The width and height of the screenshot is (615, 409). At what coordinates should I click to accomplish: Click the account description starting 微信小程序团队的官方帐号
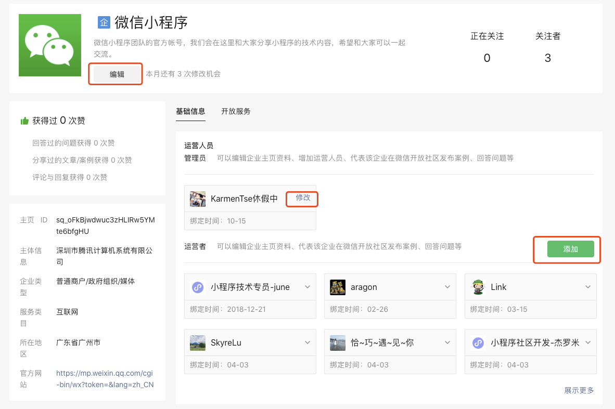click(x=249, y=48)
